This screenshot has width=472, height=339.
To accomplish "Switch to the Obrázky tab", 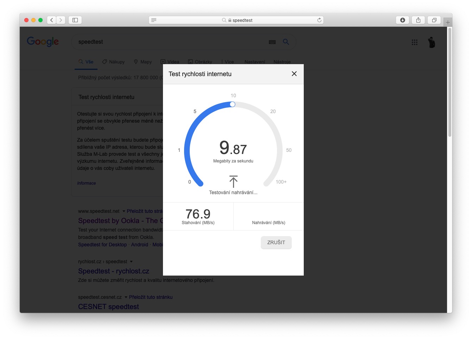I will 200,62.
